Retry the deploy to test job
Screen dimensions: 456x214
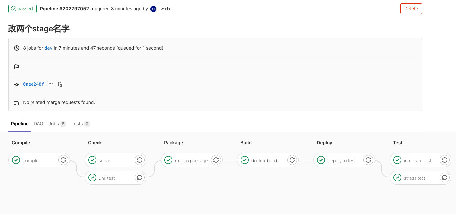(x=368, y=160)
